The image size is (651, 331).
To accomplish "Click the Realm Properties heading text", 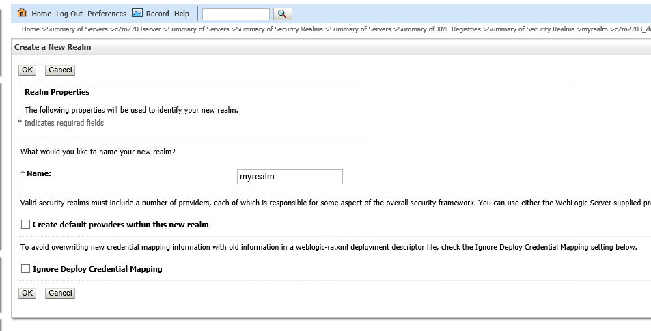I will point(57,92).
